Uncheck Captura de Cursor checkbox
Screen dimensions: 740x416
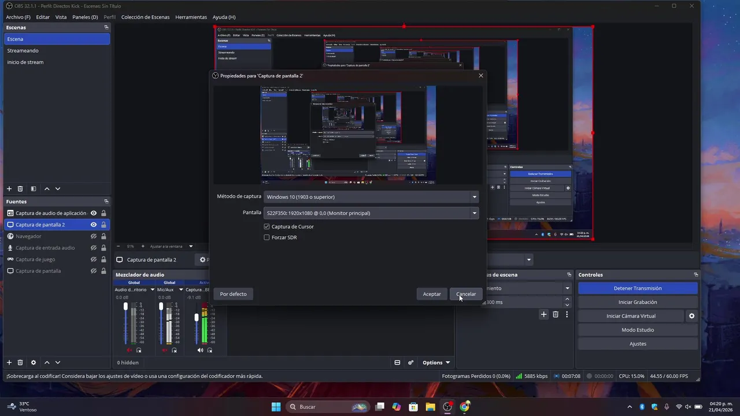coord(267,226)
